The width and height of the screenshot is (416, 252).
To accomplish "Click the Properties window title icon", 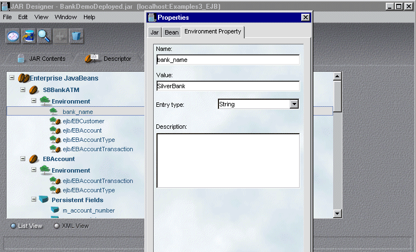I will pyautogui.click(x=152, y=18).
